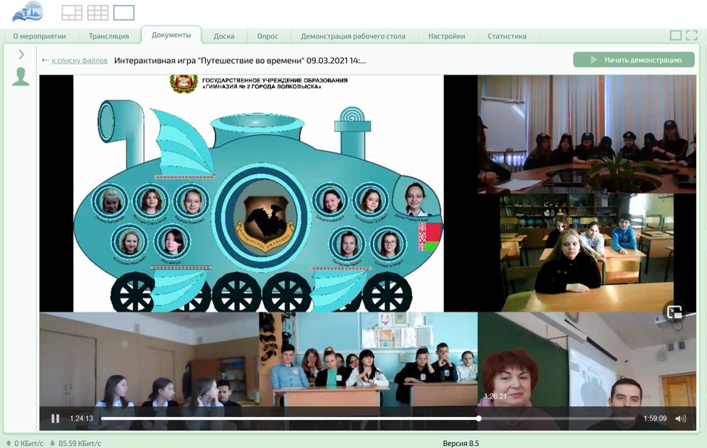Click the company logo in top-left

pos(27,12)
